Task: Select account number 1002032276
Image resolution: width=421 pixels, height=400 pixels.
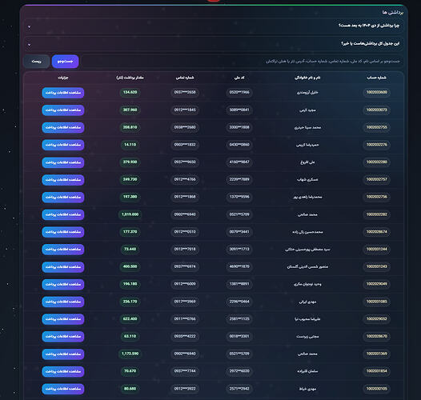Action: pos(377,145)
